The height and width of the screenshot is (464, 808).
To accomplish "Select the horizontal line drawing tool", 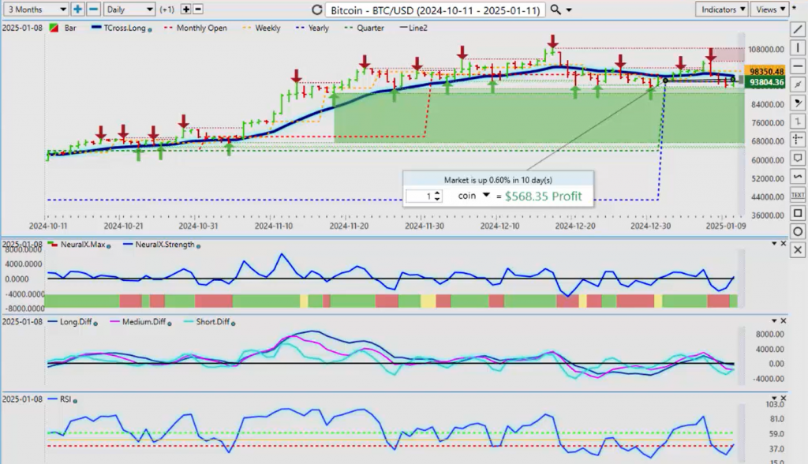I will pos(798,66).
